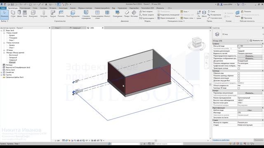The height and width of the screenshot is (148, 264).
Task: Switch to the Северный view tab
Action: click(77, 28)
